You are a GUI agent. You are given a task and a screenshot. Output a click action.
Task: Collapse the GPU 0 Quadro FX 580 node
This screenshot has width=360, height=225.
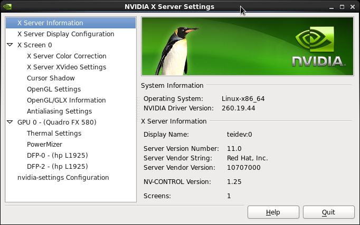coord(10,122)
